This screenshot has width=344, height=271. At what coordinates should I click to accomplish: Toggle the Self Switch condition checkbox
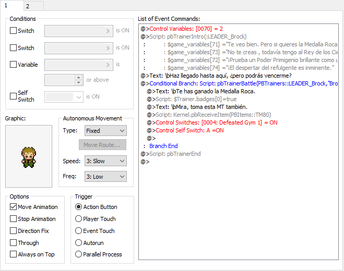pyautogui.click(x=14, y=96)
